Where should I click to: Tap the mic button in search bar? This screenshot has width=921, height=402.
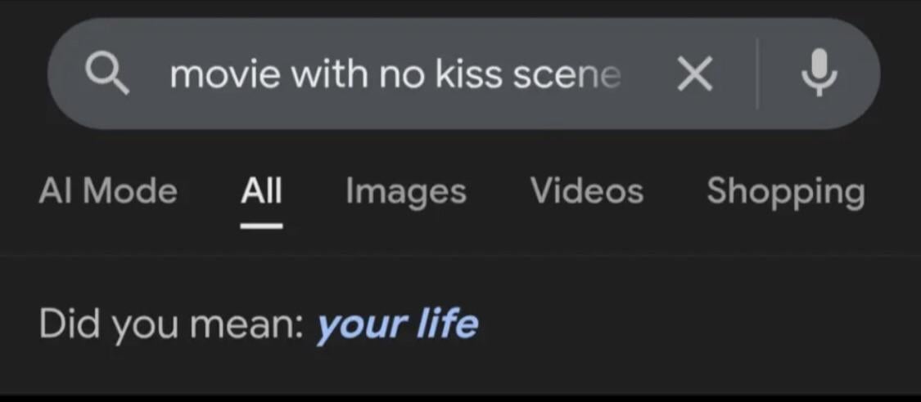[819, 74]
